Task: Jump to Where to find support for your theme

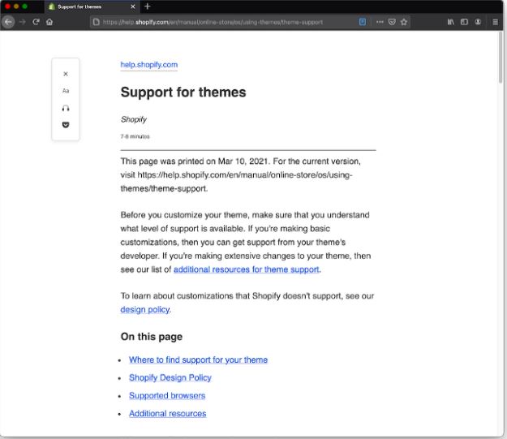Action: (x=198, y=359)
